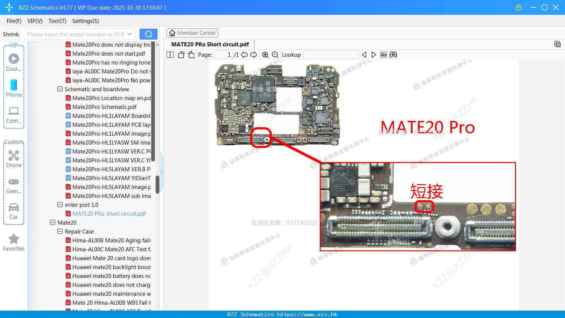This screenshot has width=565, height=318.
Task: Zoom out of the PDF document
Action: [x=275, y=55]
